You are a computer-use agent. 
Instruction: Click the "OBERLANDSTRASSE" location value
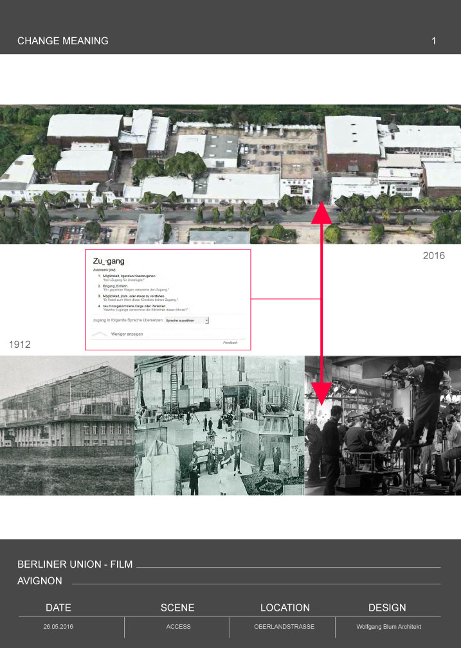click(285, 626)
